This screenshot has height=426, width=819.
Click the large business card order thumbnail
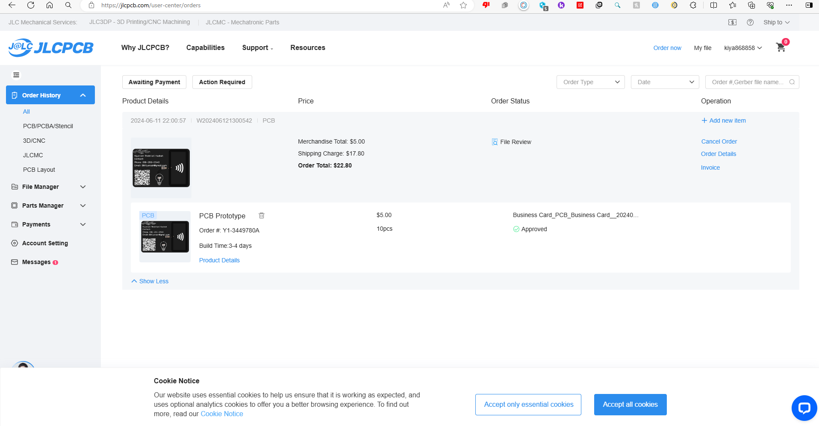161,168
